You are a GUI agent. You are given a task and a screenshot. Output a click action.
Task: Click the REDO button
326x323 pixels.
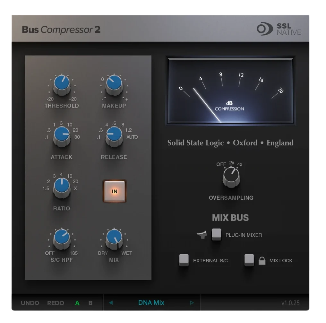[x=56, y=303]
